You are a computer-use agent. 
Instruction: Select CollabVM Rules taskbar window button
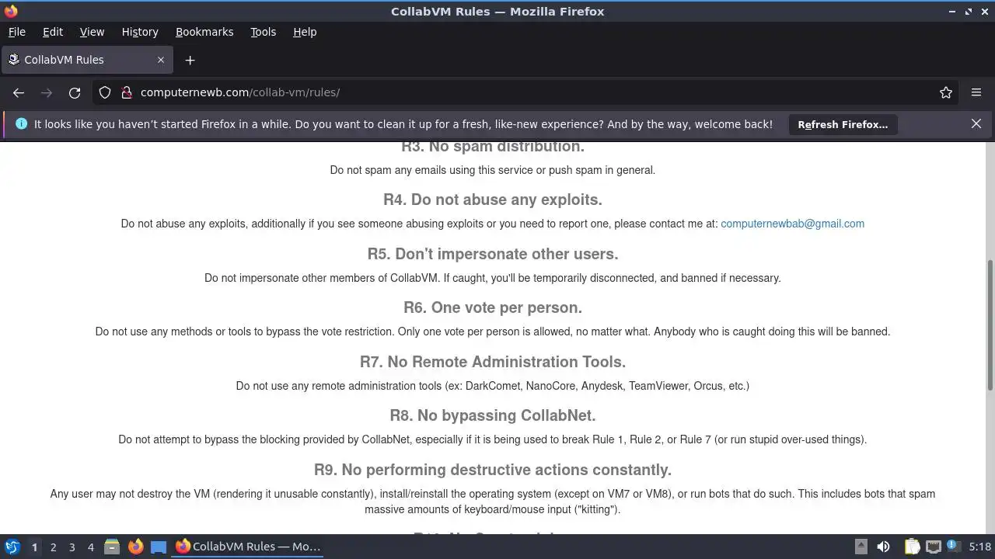click(249, 547)
